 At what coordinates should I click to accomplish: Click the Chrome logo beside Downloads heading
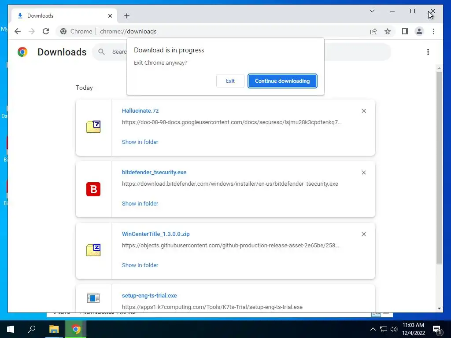pos(22,52)
